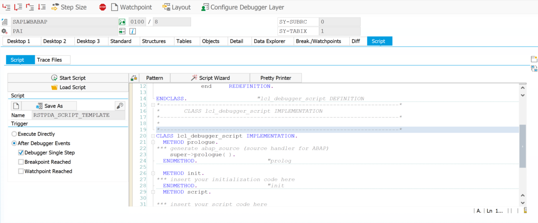Image resolution: width=538 pixels, height=223 pixels.
Task: Collapse the METHOD script block at line 29
Action: (153, 192)
